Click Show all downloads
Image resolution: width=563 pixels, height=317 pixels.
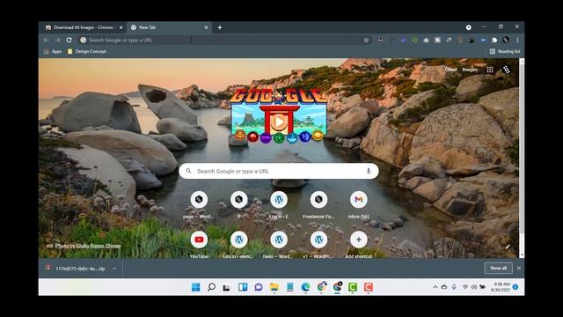click(x=498, y=268)
